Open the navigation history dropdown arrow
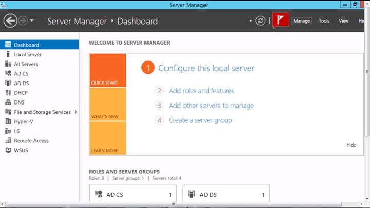Viewport: 370px width, 208px height. point(32,21)
